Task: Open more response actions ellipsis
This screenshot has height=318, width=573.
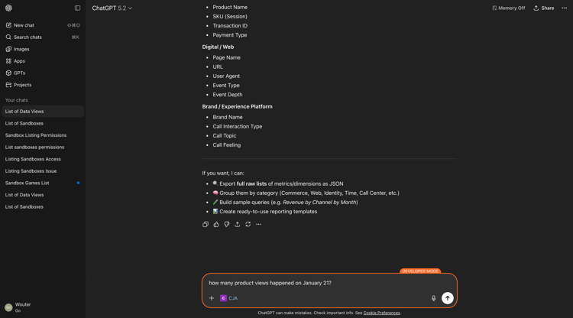Action: pyautogui.click(x=258, y=225)
